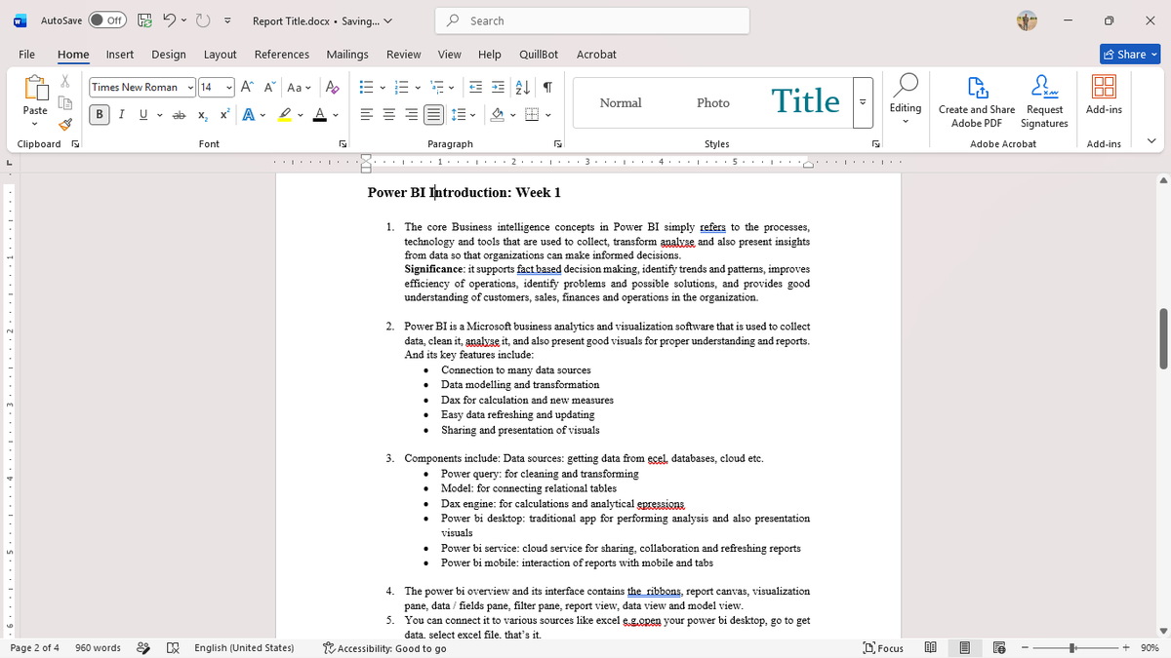Increase font size with the grow icon
1171x658 pixels.
(246, 87)
